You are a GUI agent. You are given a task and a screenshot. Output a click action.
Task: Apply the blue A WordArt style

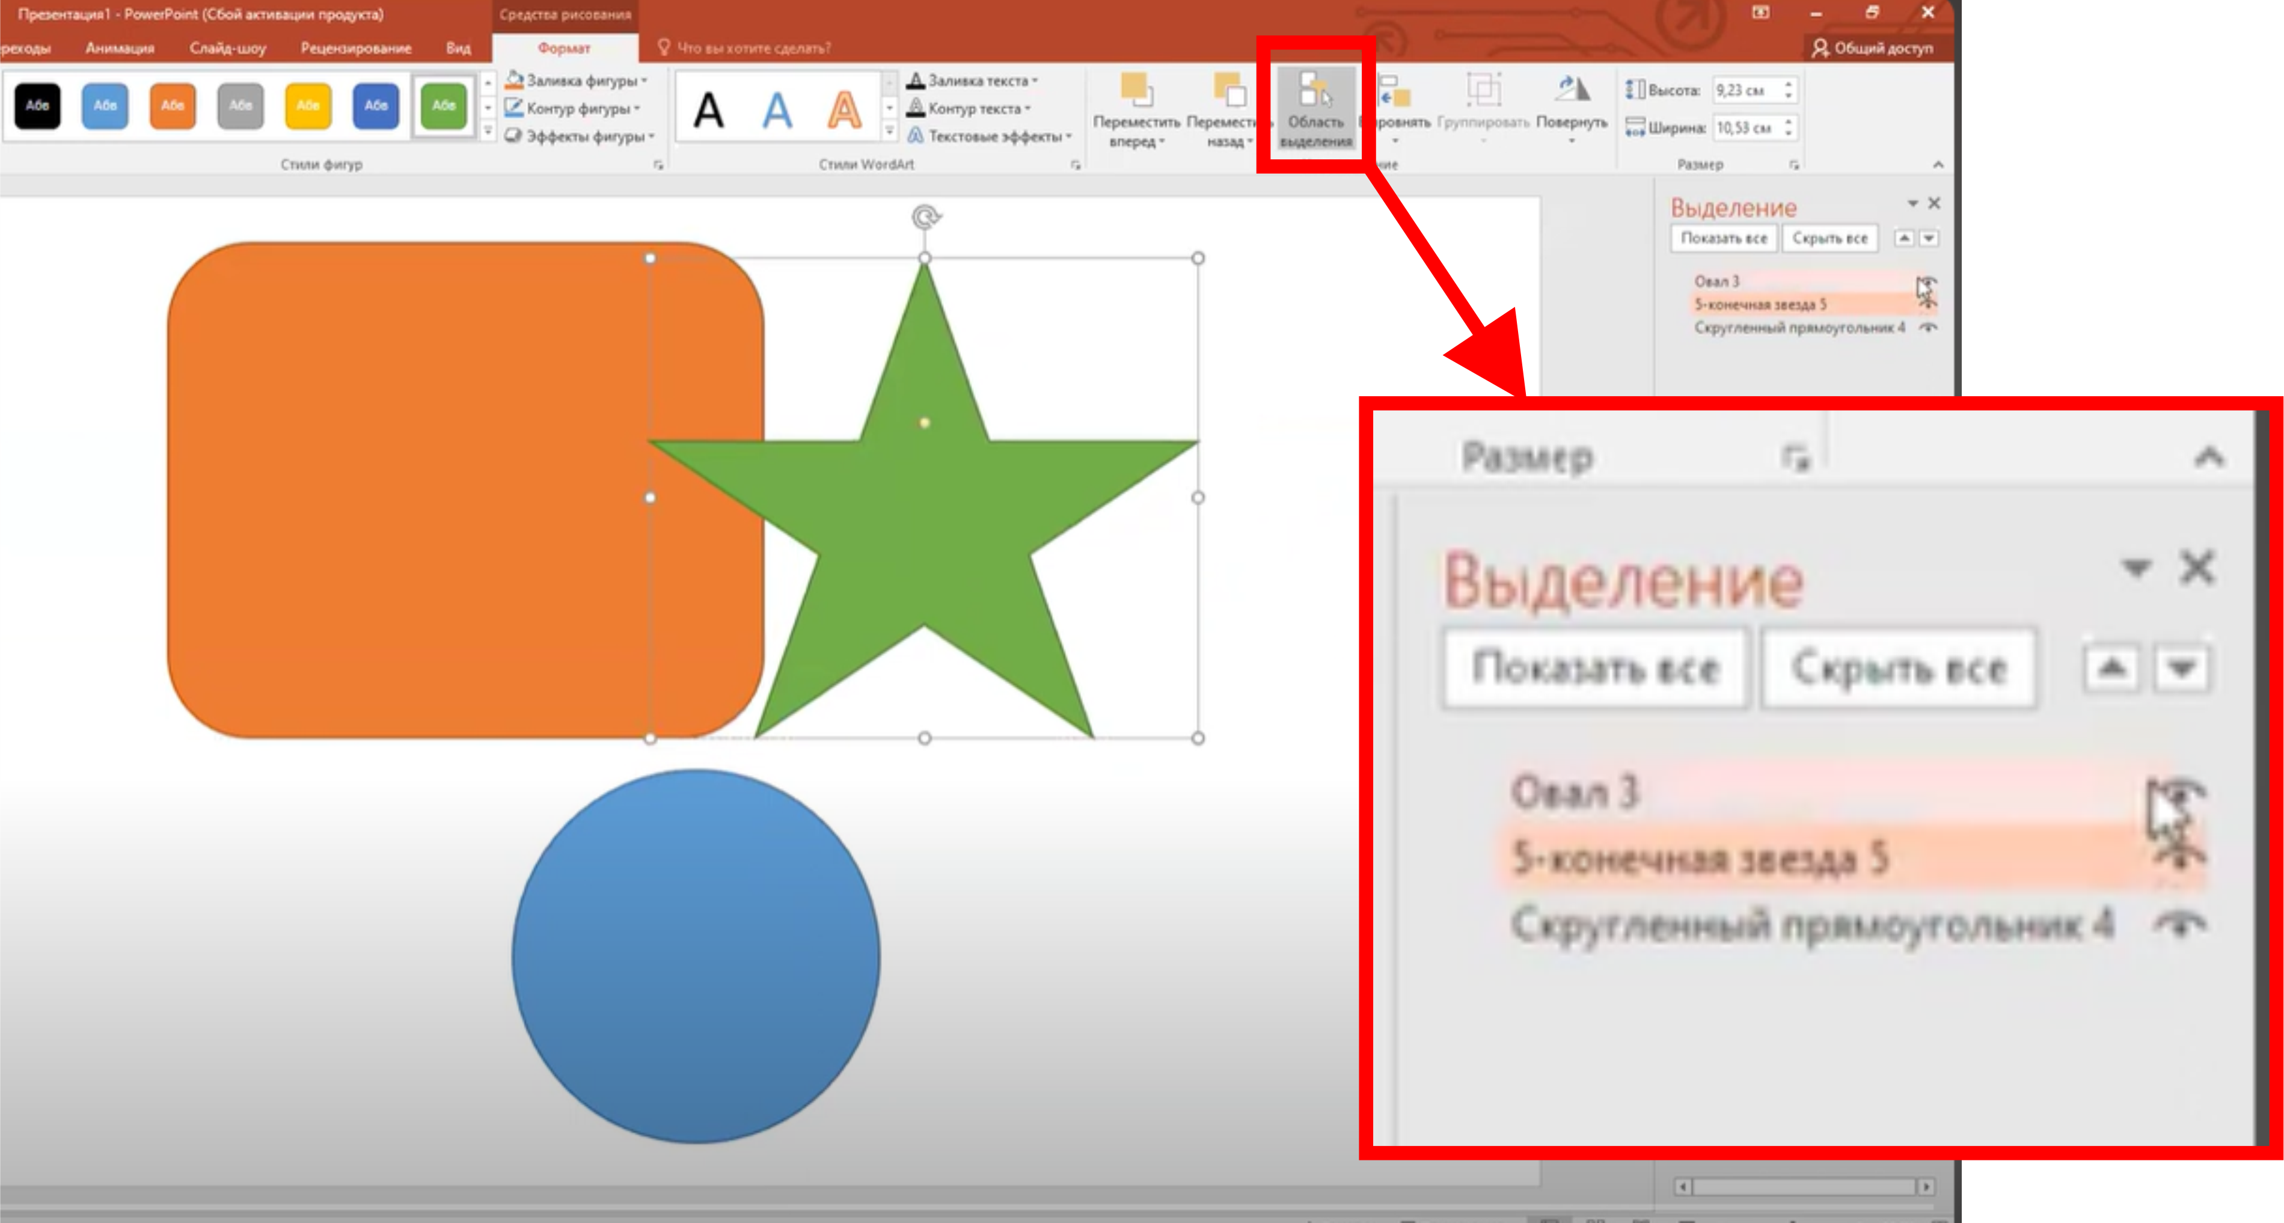777,111
